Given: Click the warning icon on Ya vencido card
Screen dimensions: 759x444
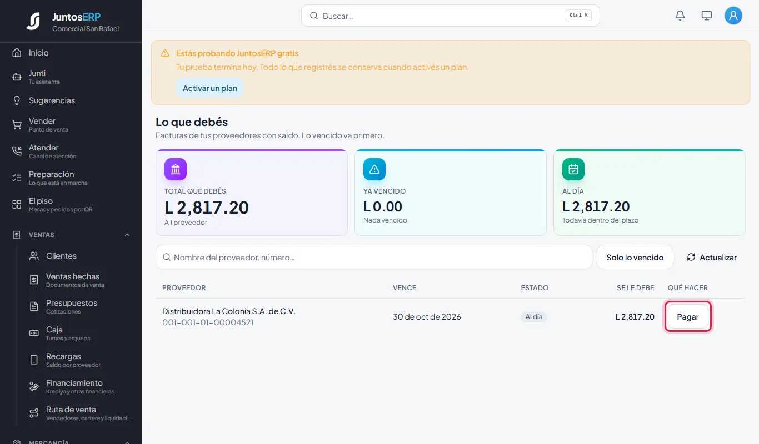Looking at the screenshot, I should pyautogui.click(x=374, y=169).
